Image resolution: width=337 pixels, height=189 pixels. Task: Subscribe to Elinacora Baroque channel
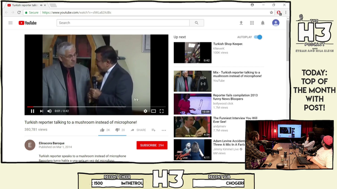152,145
